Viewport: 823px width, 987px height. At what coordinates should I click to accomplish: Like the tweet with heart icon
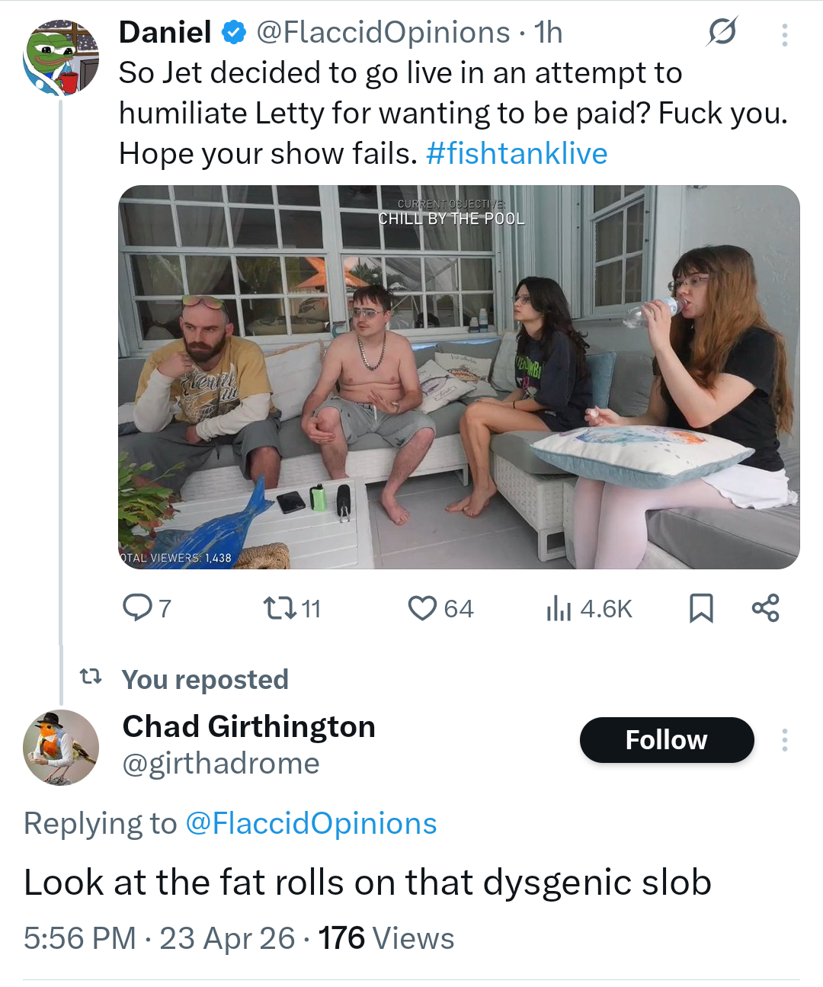pyautogui.click(x=422, y=608)
